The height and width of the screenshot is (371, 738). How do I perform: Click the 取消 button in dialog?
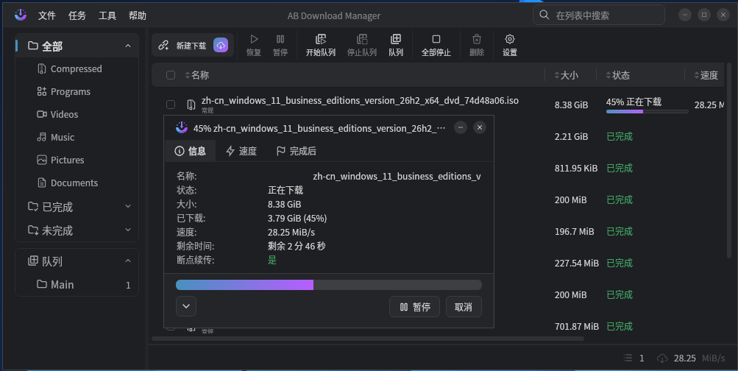click(x=464, y=307)
